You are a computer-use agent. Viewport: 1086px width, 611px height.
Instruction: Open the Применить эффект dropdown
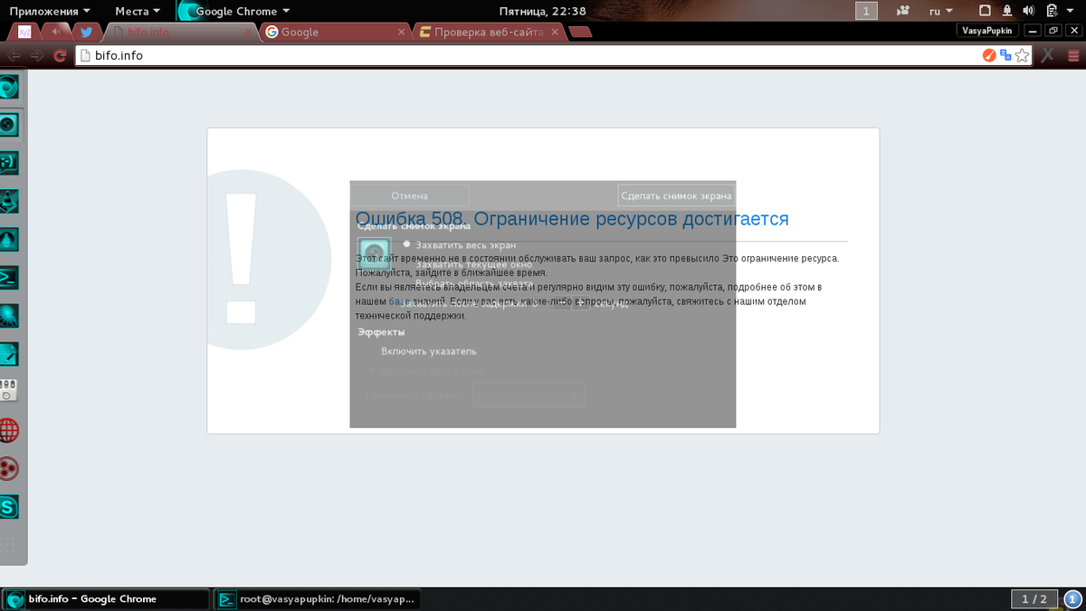pyautogui.click(x=529, y=395)
